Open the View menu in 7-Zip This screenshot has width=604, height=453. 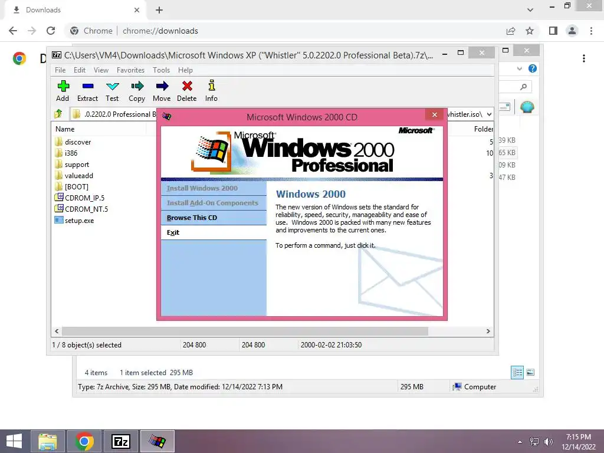click(101, 70)
